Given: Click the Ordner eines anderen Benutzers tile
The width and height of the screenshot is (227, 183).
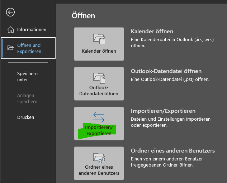Looking at the screenshot, I should [x=99, y=163].
